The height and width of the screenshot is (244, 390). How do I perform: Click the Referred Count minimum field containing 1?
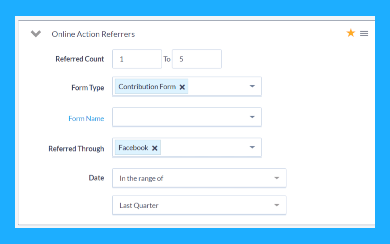[137, 59]
